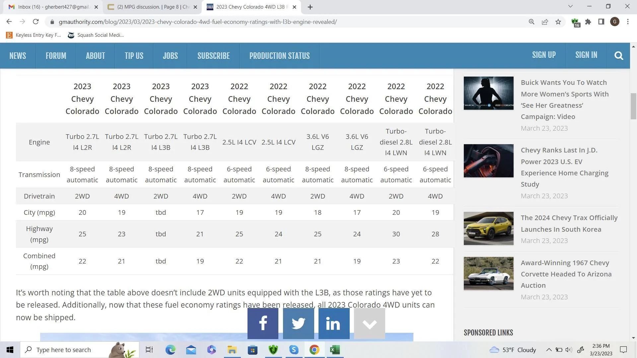This screenshot has height=358, width=637.
Task: Open the TIP US page
Action: [x=134, y=56]
